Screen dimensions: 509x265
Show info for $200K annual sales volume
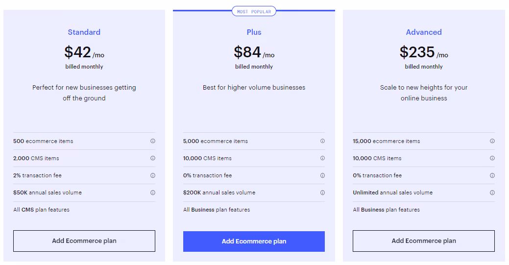click(x=322, y=193)
